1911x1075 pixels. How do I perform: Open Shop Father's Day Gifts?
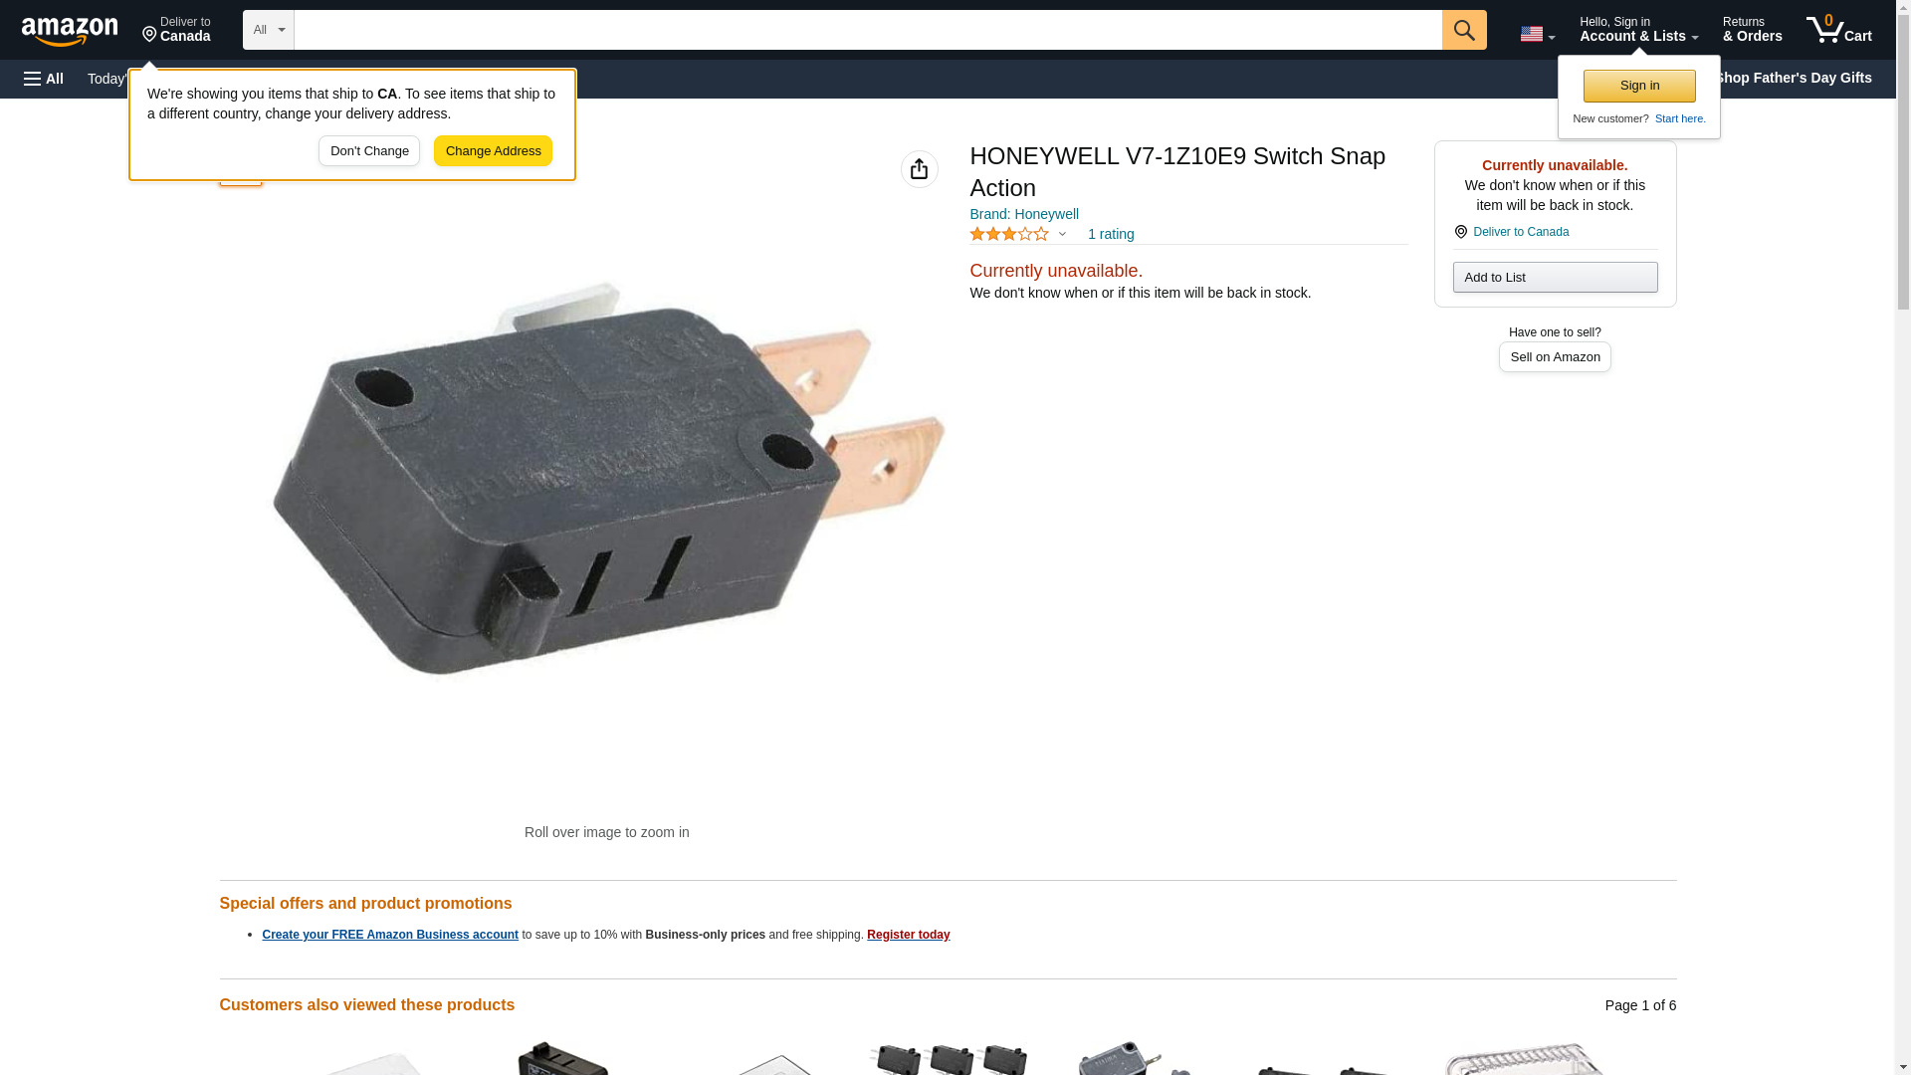(1793, 78)
